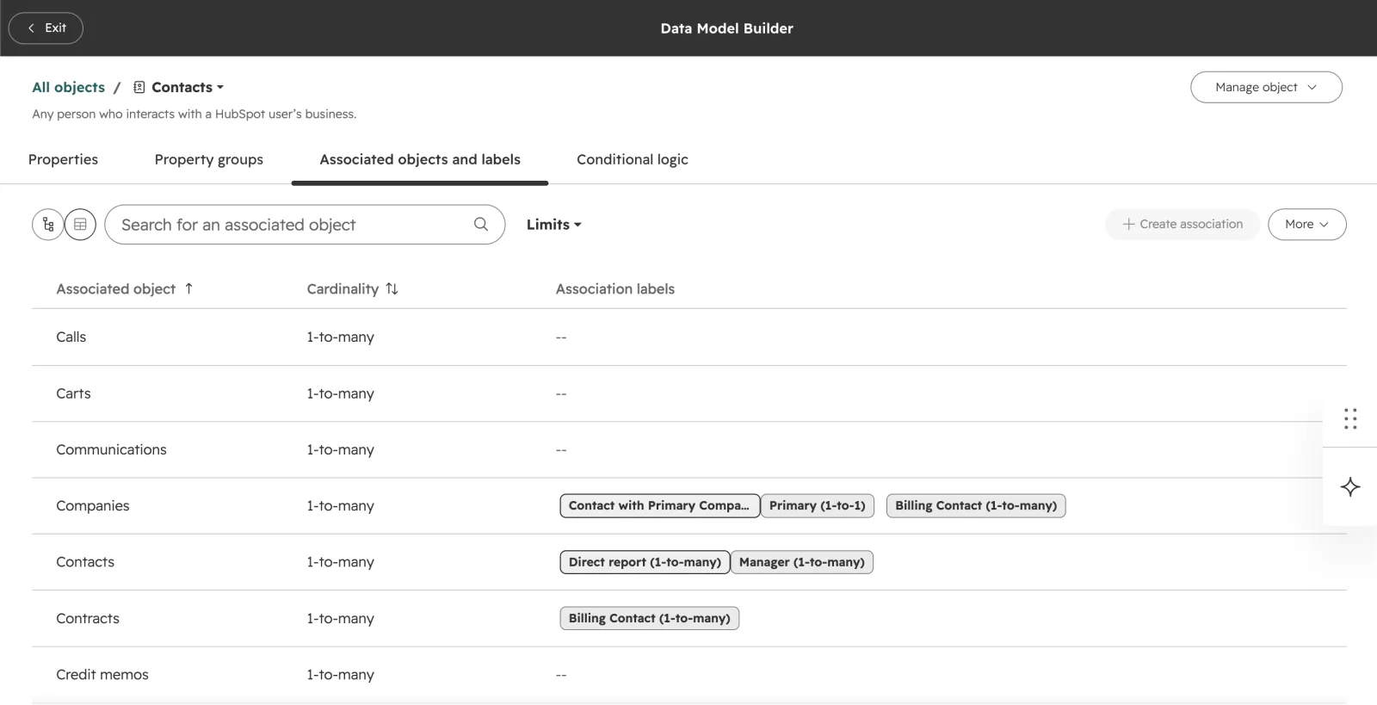Click Billing Contact label in Companies row
The width and height of the screenshot is (1377, 705).
[x=976, y=506]
